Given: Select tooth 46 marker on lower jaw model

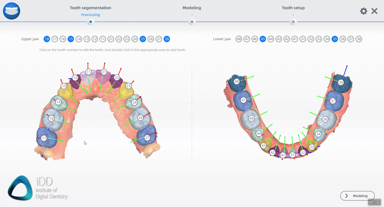Looking at the screenshot, I should tap(252, 119).
